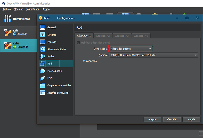Minimize the Configuración dialog
Image resolution: width=203 pixels, height=138 pixels.
[x=177, y=18]
